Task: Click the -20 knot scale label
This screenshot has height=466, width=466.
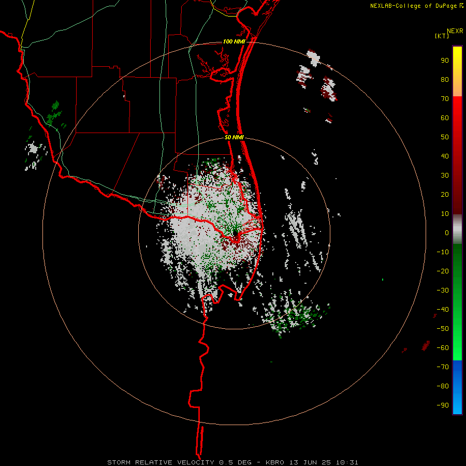Action: tap(443, 271)
